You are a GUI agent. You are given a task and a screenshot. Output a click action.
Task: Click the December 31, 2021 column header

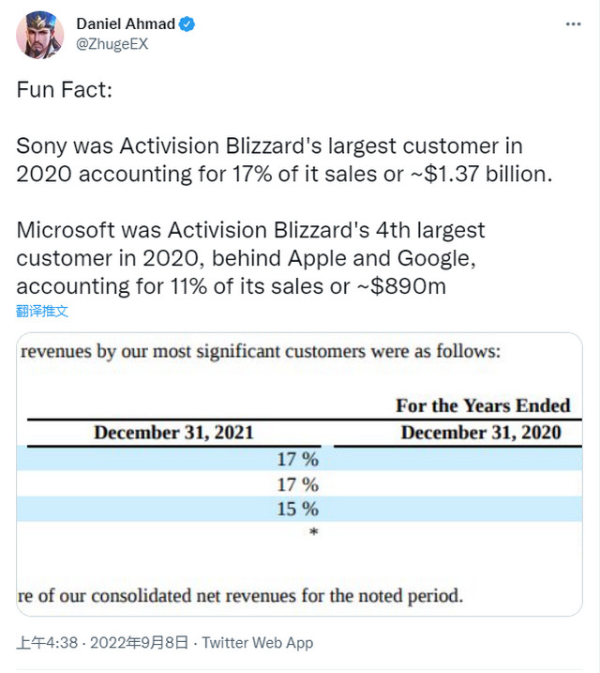coord(174,433)
